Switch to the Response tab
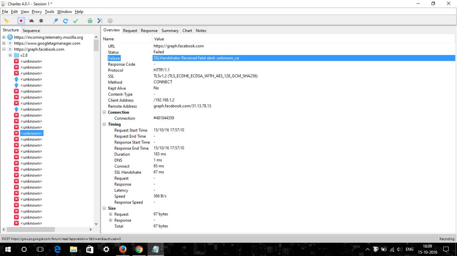 (149, 30)
